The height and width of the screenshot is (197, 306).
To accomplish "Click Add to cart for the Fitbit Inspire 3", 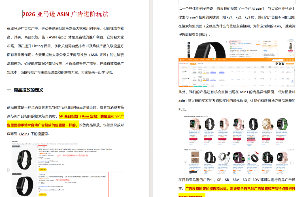I will pos(42,170).
